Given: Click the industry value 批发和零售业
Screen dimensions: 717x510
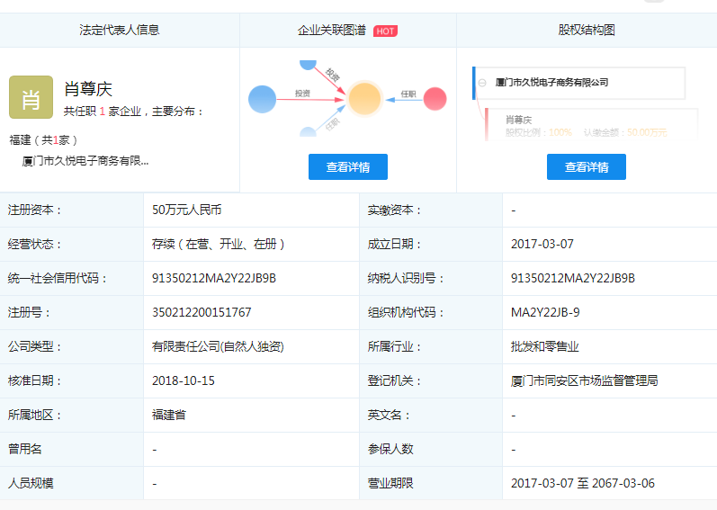Looking at the screenshot, I should click(544, 346).
